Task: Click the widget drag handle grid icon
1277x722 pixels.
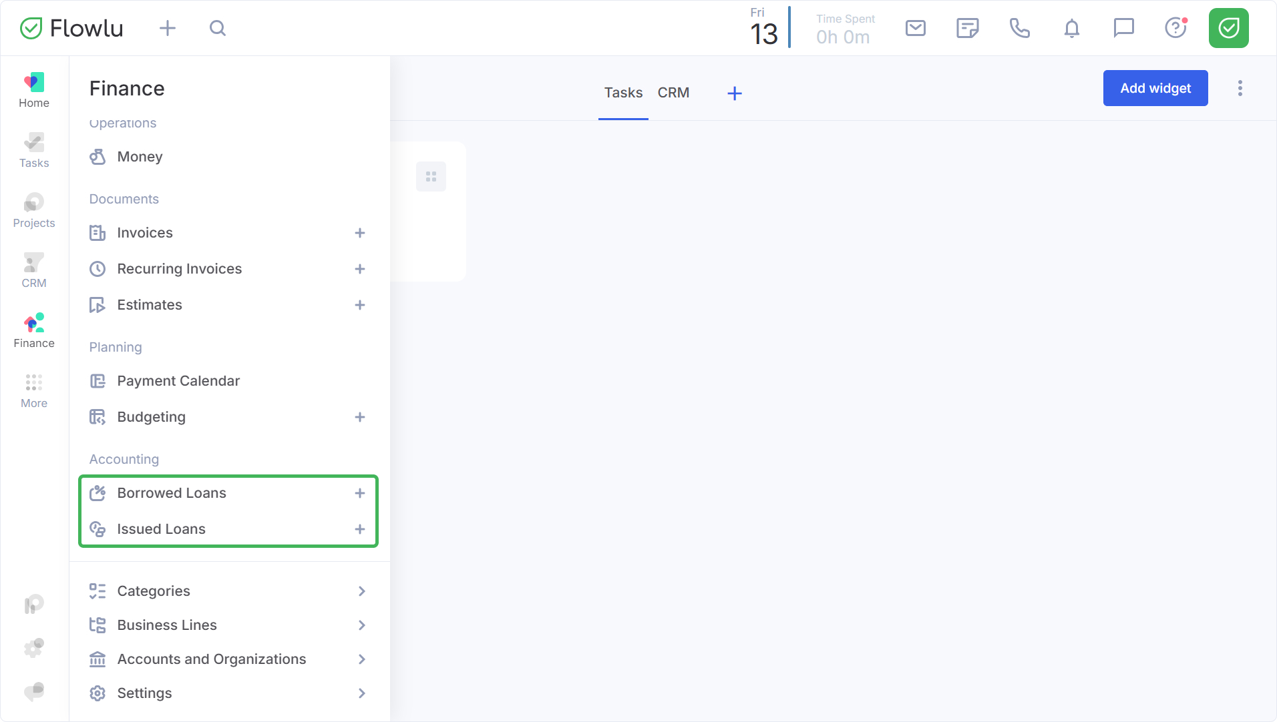Action: pyautogui.click(x=431, y=177)
